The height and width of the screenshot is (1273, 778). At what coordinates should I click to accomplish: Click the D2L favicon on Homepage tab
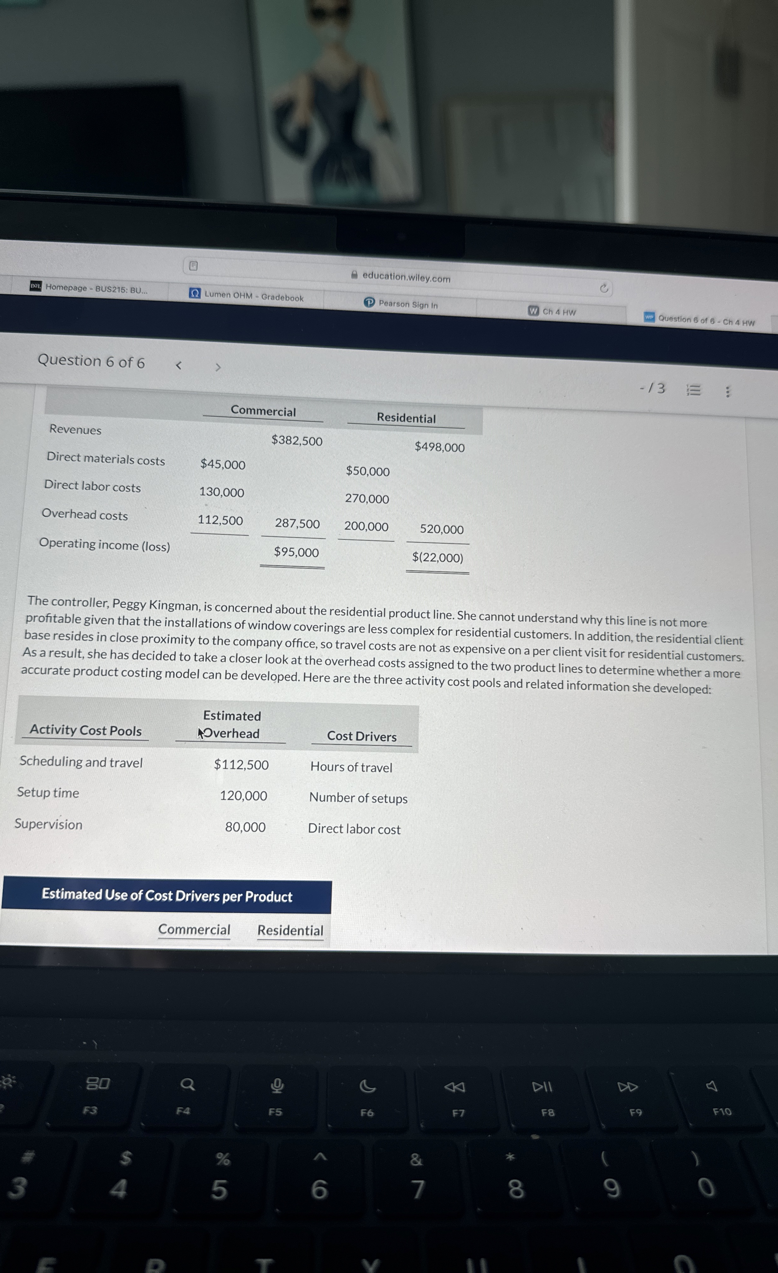[x=36, y=286]
